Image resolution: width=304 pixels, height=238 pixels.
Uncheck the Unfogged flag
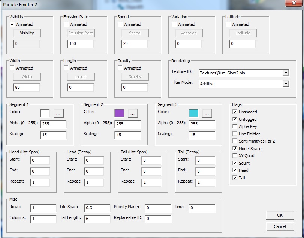click(235, 119)
